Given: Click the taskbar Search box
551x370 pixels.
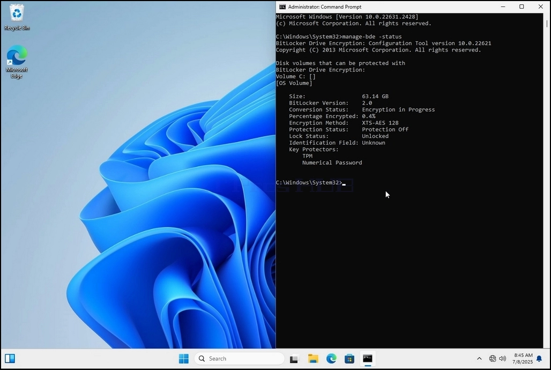Looking at the screenshot, I should (239, 358).
